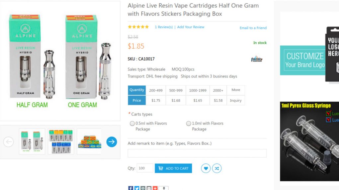Click the Email to a Friend link

pos(253,28)
